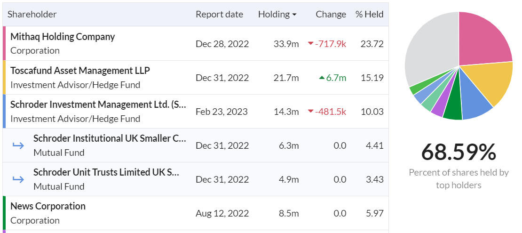Open Schroder Unit Trusts Limited UK S… fund
Screen dimensions: 522x233
click(x=106, y=172)
